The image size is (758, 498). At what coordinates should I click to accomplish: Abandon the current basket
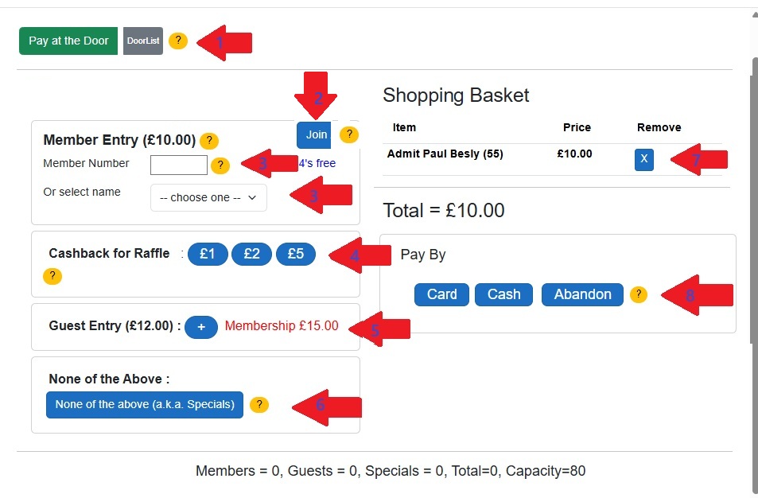click(x=582, y=294)
